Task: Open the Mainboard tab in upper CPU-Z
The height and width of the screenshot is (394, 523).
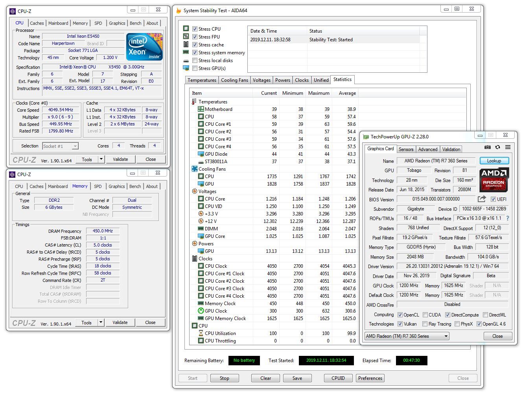Action: pyautogui.click(x=58, y=23)
